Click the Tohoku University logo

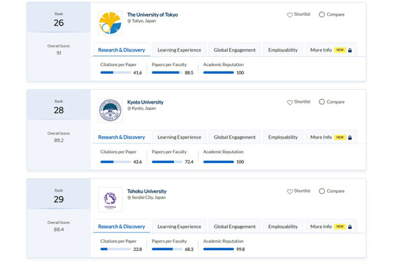point(110,199)
